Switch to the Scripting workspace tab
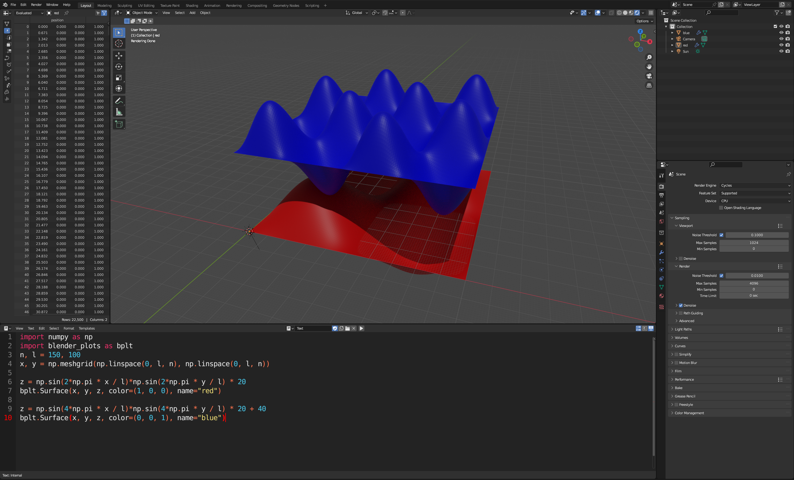Viewport: 794px width, 480px height. tap(312, 6)
